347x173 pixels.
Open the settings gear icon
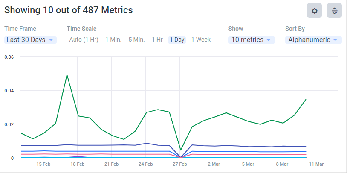[314, 11]
